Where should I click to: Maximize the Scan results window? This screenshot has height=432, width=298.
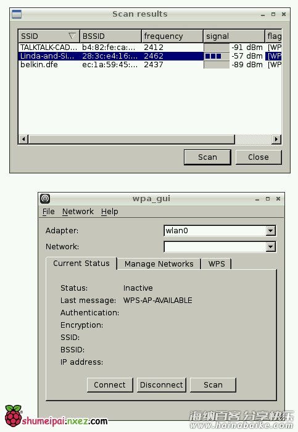273,14
